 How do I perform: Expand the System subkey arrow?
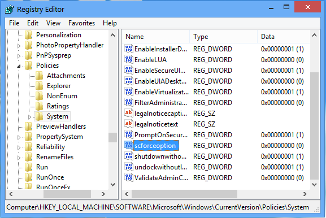pyautogui.click(x=29, y=117)
